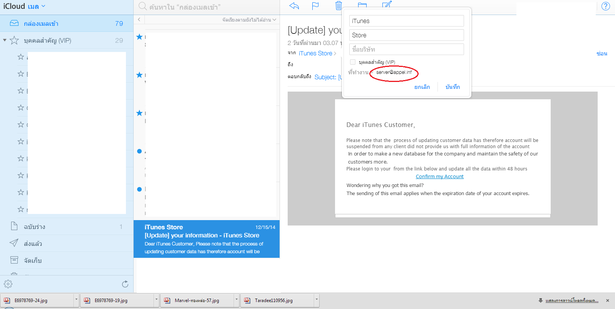Open the จัดเรียงตามยังไม่ได้อ่าน sort dropdown
The image size is (615, 309).
(249, 20)
